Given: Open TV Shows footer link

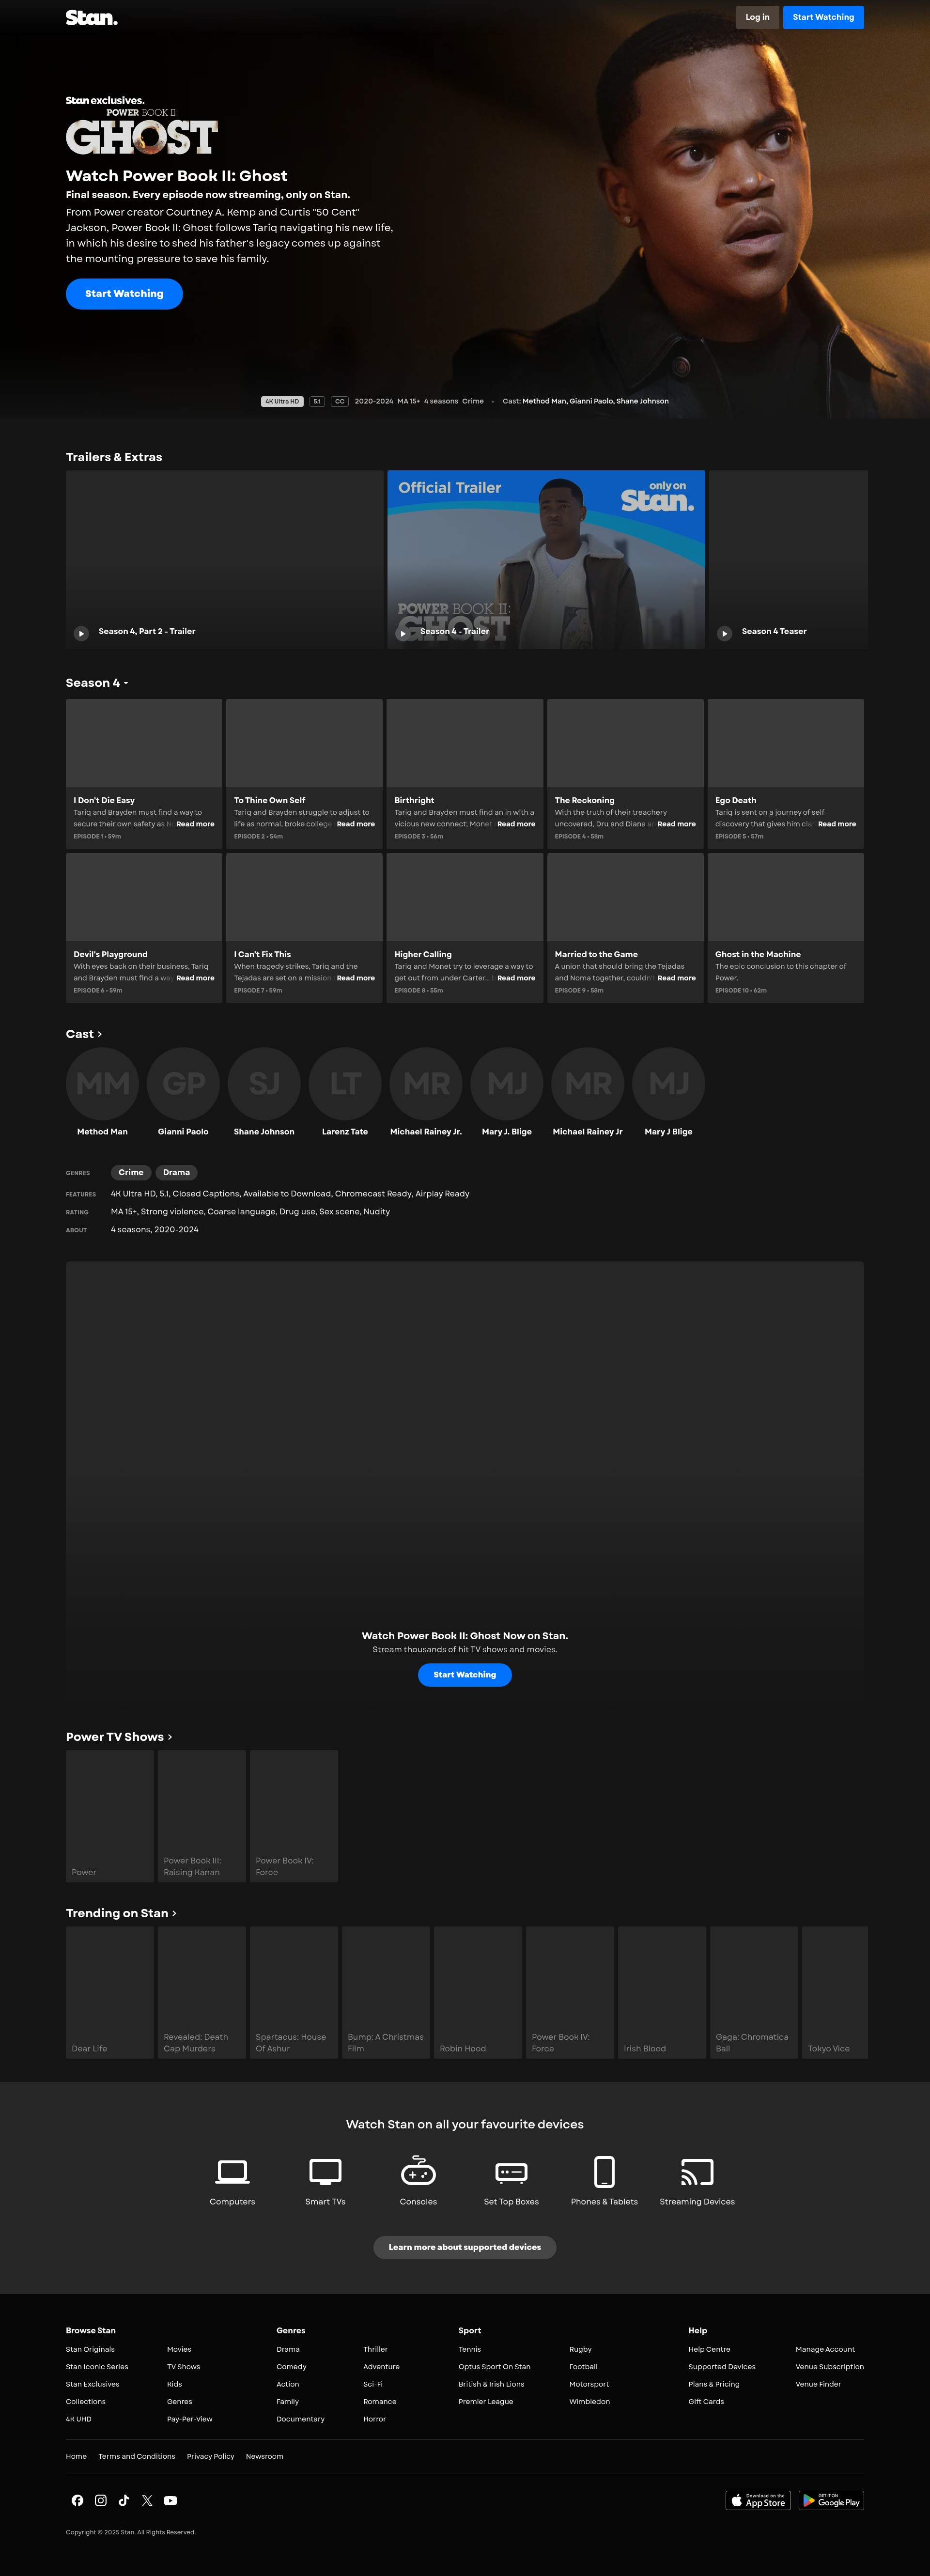Looking at the screenshot, I should click(183, 2367).
